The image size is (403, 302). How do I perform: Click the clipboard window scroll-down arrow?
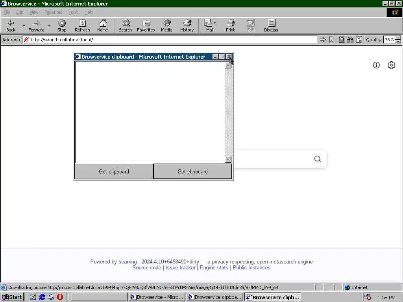click(x=228, y=160)
